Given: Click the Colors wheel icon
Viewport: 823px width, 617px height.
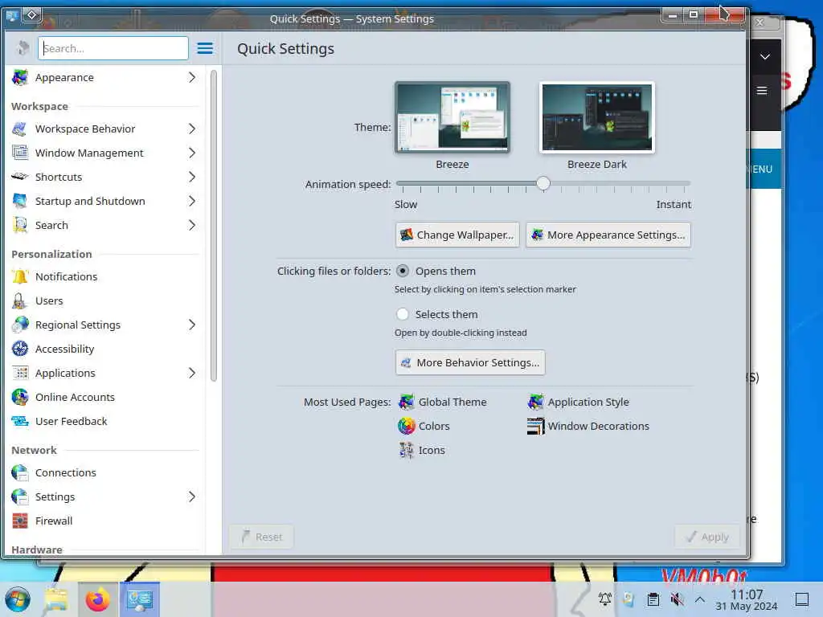Looking at the screenshot, I should click(x=406, y=426).
